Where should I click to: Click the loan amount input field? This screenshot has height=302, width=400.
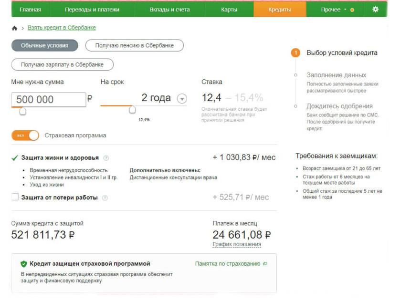(48, 99)
